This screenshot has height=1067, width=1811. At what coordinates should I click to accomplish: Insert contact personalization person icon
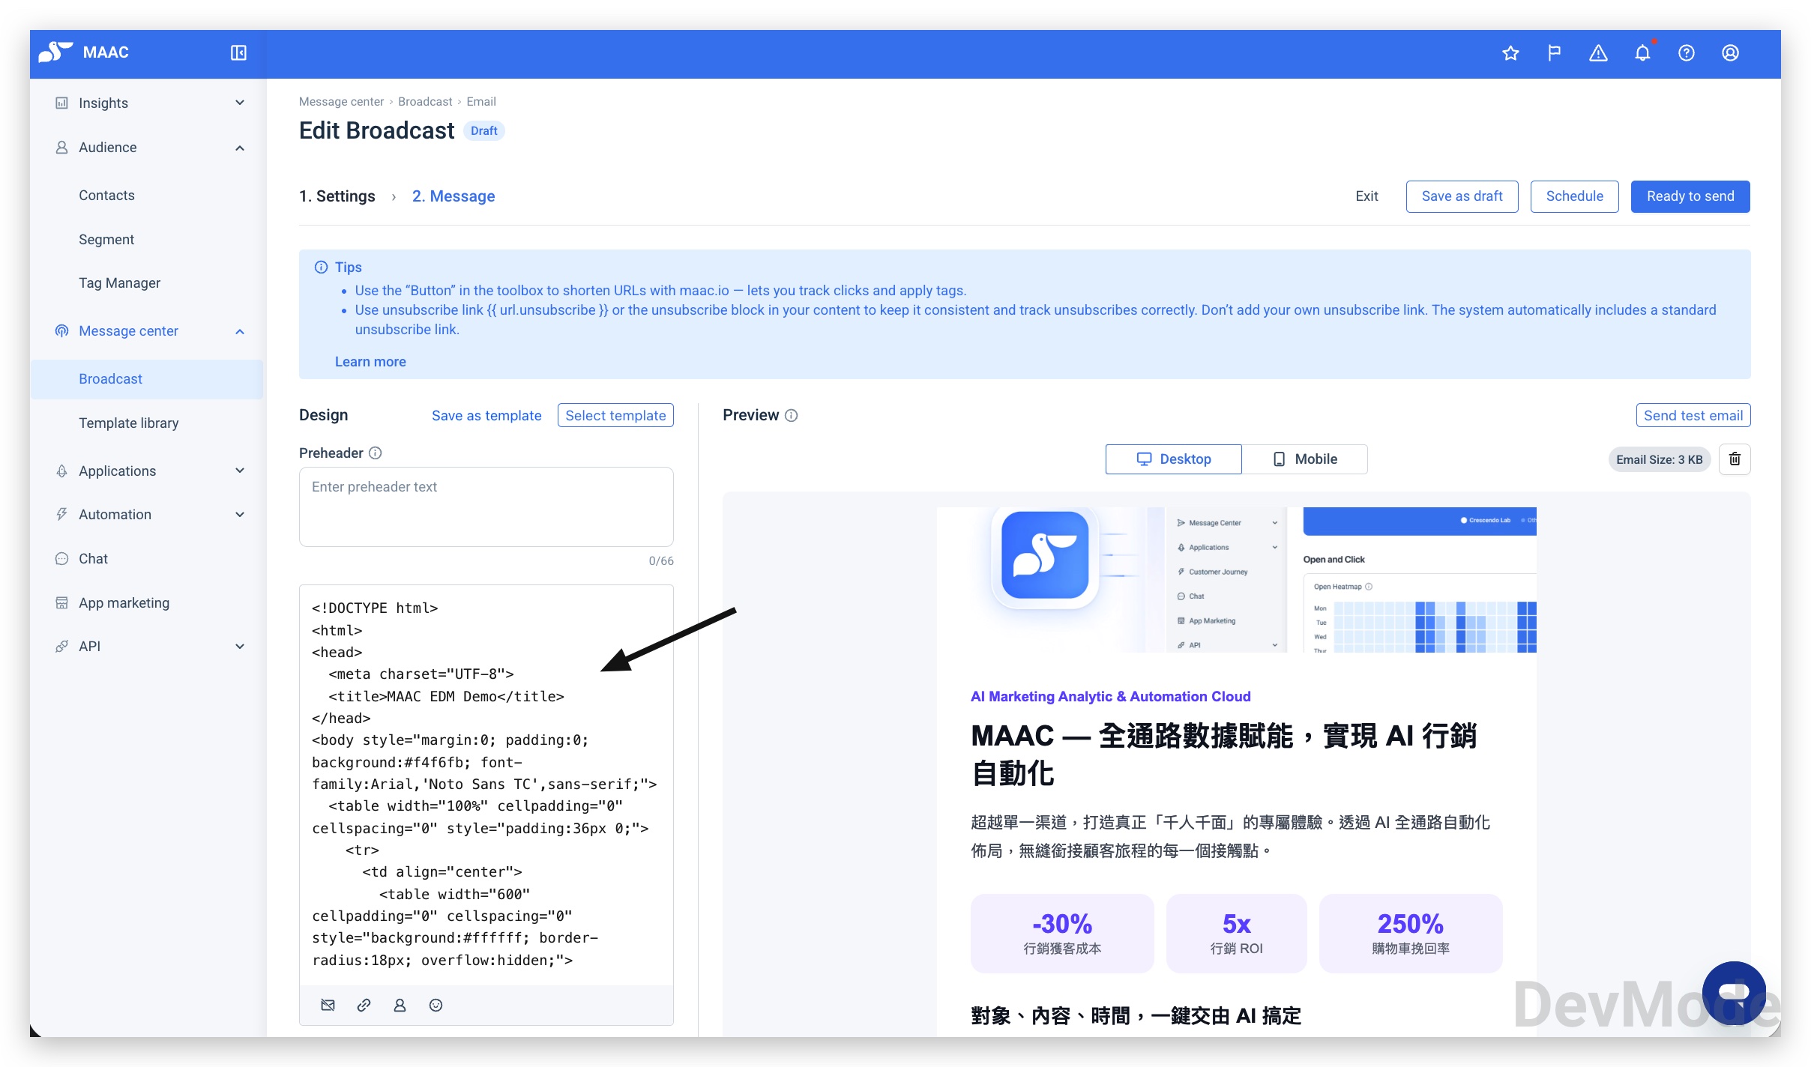(400, 1005)
